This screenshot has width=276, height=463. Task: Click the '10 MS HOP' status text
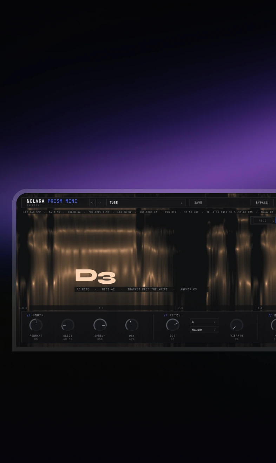(x=191, y=212)
